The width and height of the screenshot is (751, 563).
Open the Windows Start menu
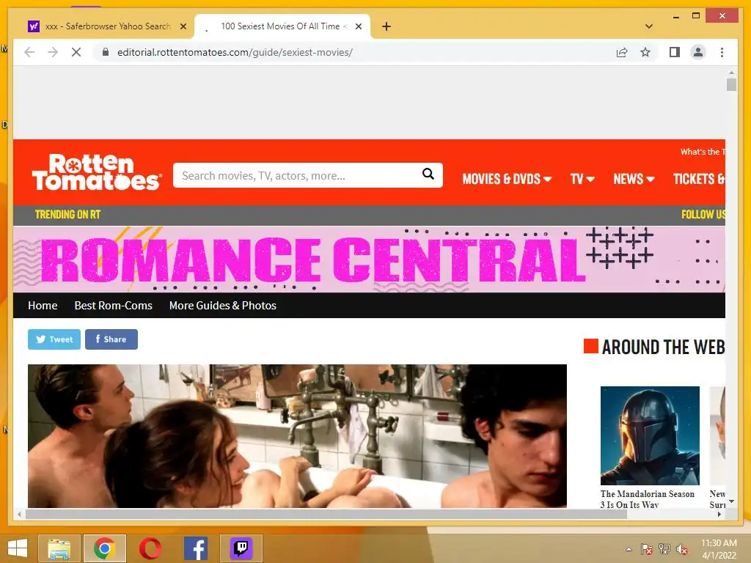coord(18,548)
